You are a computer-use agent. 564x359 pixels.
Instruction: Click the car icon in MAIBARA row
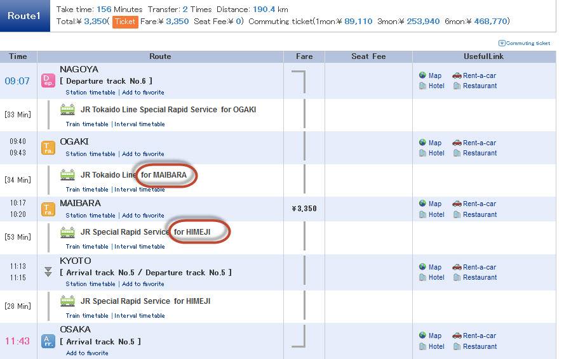coord(457,204)
